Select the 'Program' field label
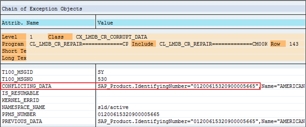 [14, 44]
